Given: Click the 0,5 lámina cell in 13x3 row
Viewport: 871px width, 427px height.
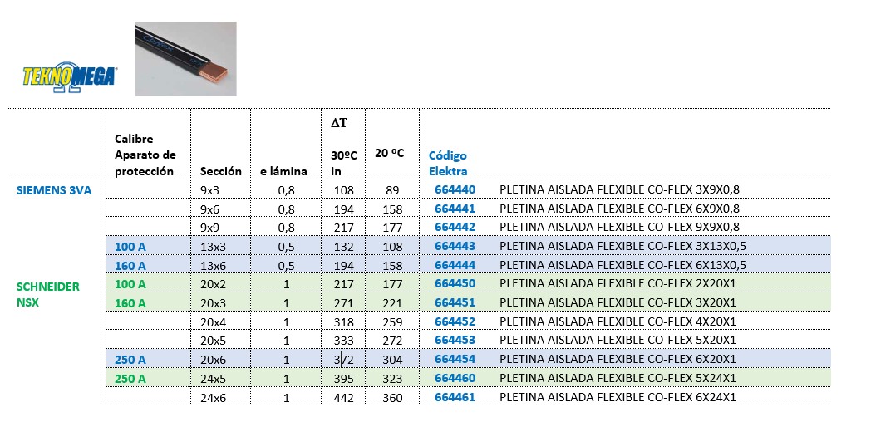Looking at the screenshot, I should tap(286, 247).
